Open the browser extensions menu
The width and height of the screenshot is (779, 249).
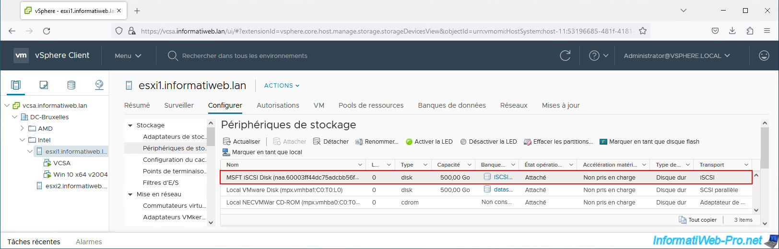pyautogui.click(x=750, y=31)
